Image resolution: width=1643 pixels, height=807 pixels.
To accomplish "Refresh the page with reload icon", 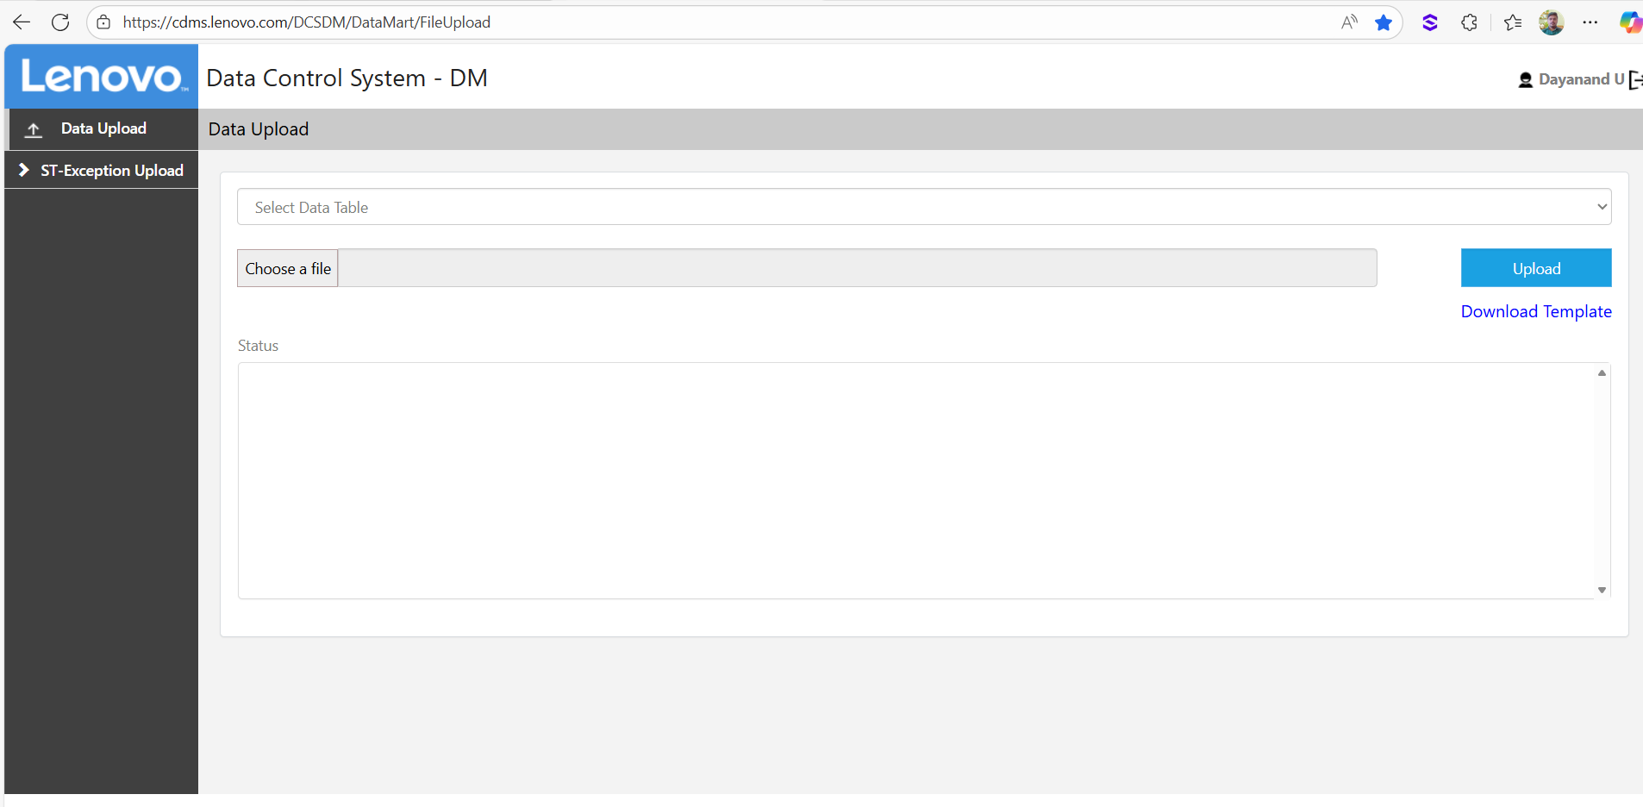I will [60, 22].
